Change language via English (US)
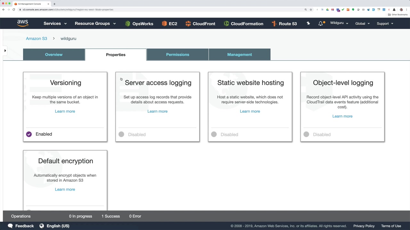 [58, 226]
